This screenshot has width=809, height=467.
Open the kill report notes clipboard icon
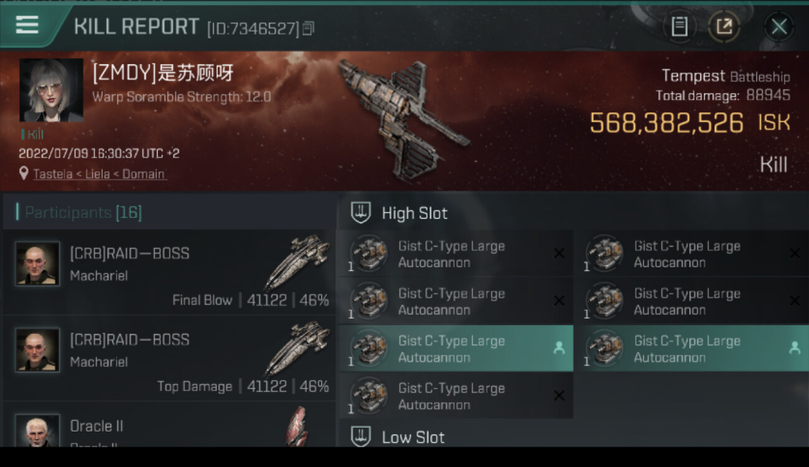point(679,27)
